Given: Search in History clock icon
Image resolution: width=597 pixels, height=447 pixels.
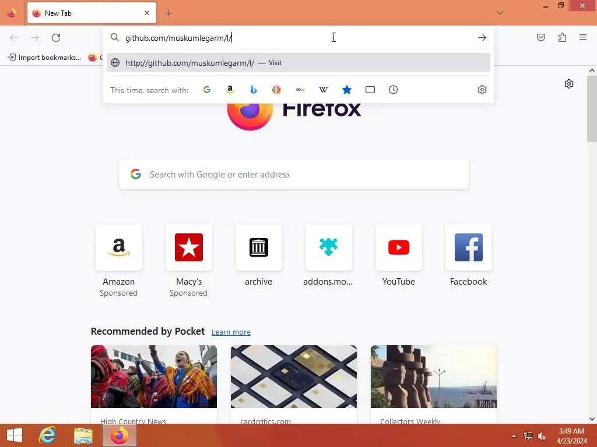Looking at the screenshot, I should point(394,90).
